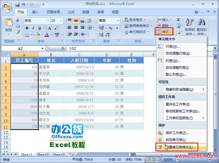This screenshot has height=163, width=219.
Task: Switch to Sheet2 tab
Action: (43, 155)
